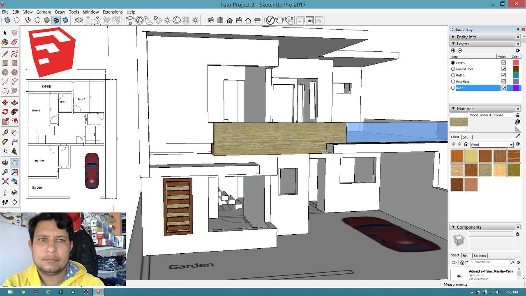Open the Layers panel details arrow menu

click(x=518, y=51)
